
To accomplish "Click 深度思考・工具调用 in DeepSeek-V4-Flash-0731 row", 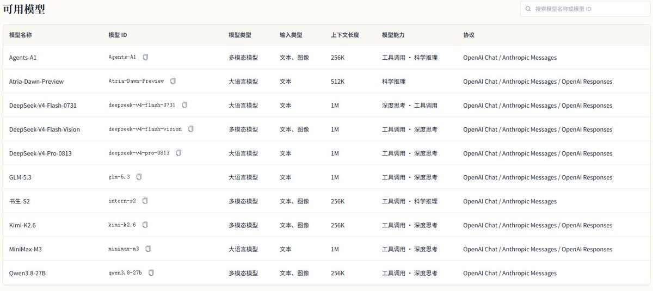I will tap(410, 105).
